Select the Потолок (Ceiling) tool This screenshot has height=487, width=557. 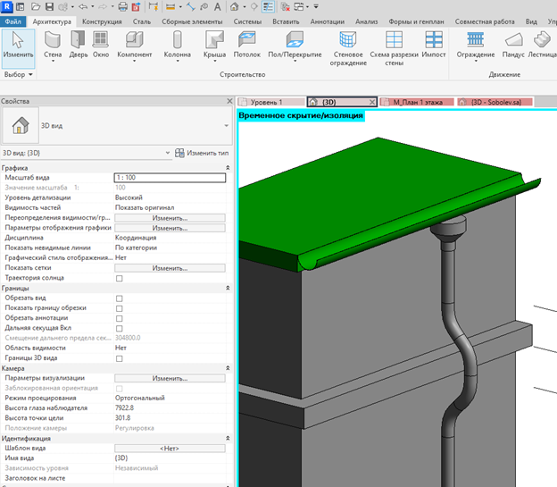click(x=247, y=45)
